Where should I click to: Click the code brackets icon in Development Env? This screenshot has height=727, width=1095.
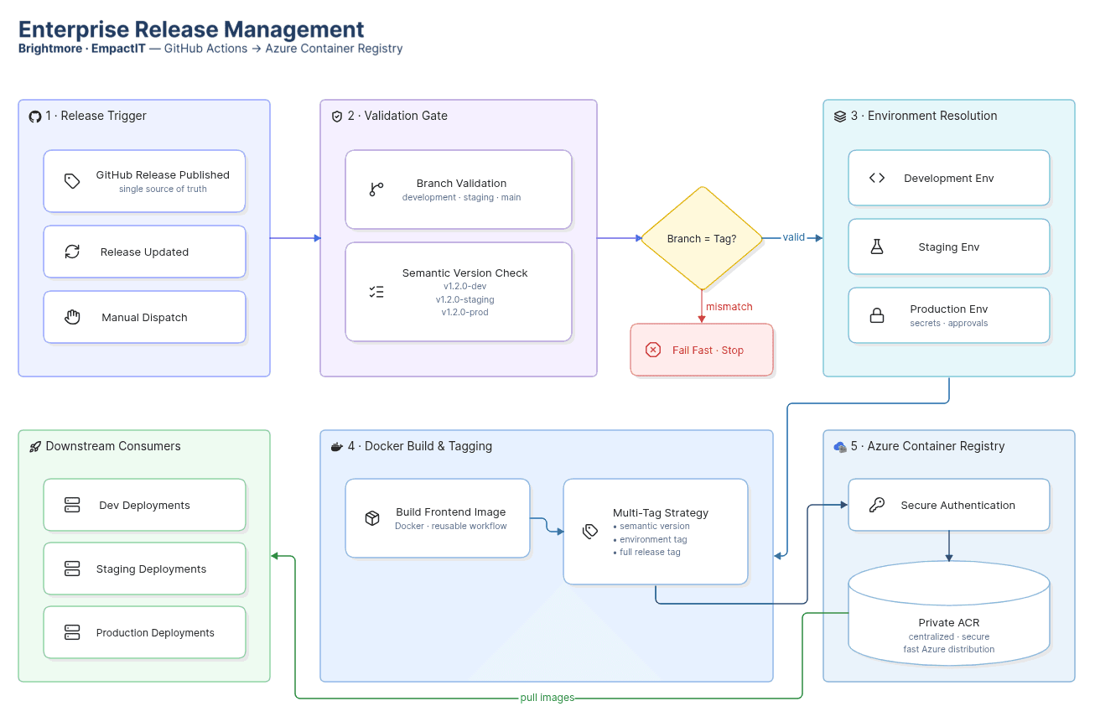pyautogui.click(x=877, y=178)
